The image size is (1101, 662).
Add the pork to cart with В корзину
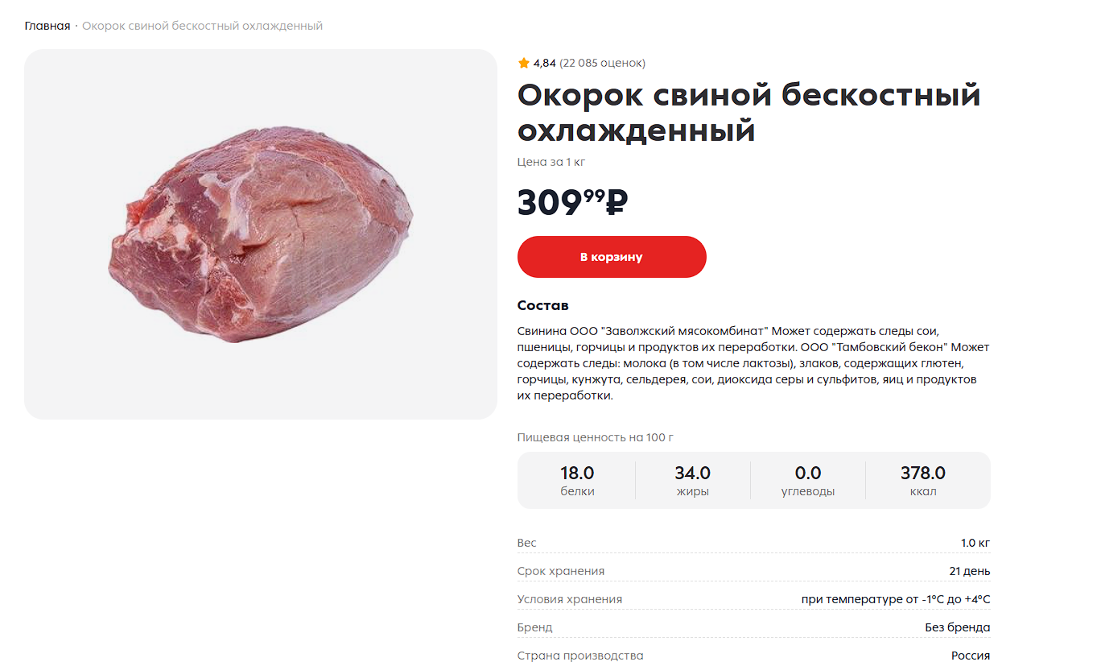tap(612, 257)
